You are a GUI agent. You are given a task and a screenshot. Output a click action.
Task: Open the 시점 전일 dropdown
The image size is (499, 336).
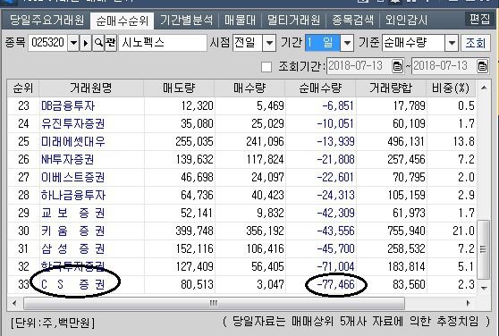coord(269,43)
